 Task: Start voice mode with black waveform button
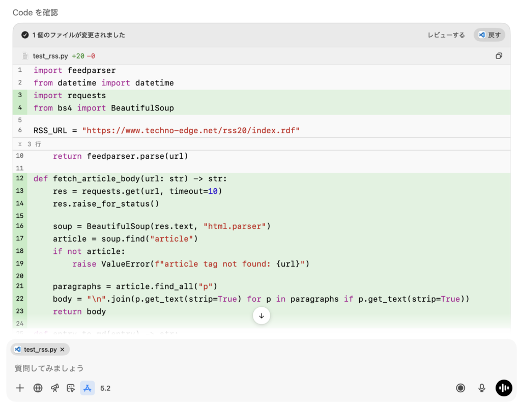click(x=504, y=388)
